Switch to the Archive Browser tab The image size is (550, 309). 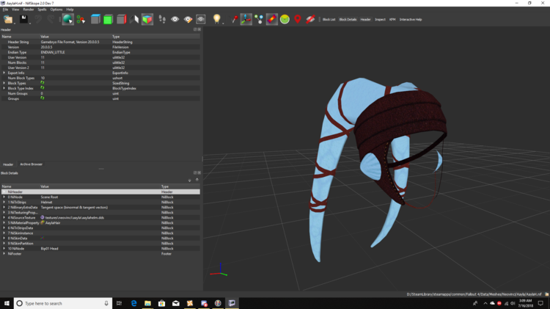tap(31, 164)
